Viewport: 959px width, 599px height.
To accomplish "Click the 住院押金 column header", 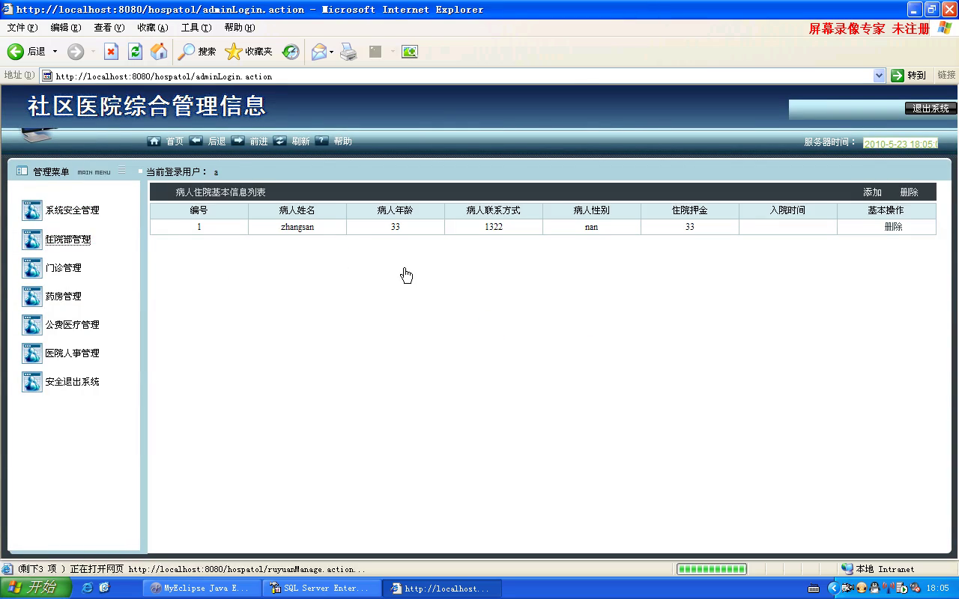I will point(690,210).
